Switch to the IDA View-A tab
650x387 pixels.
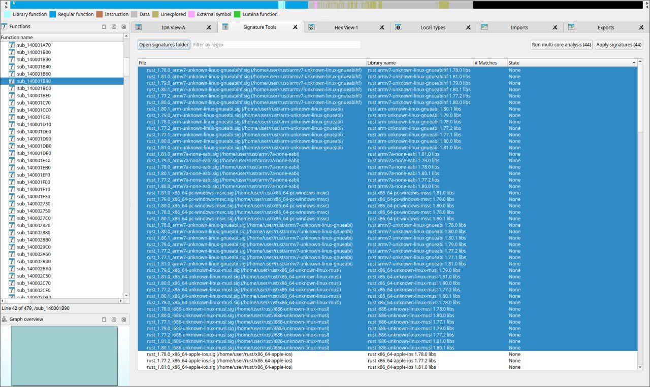[x=174, y=27]
